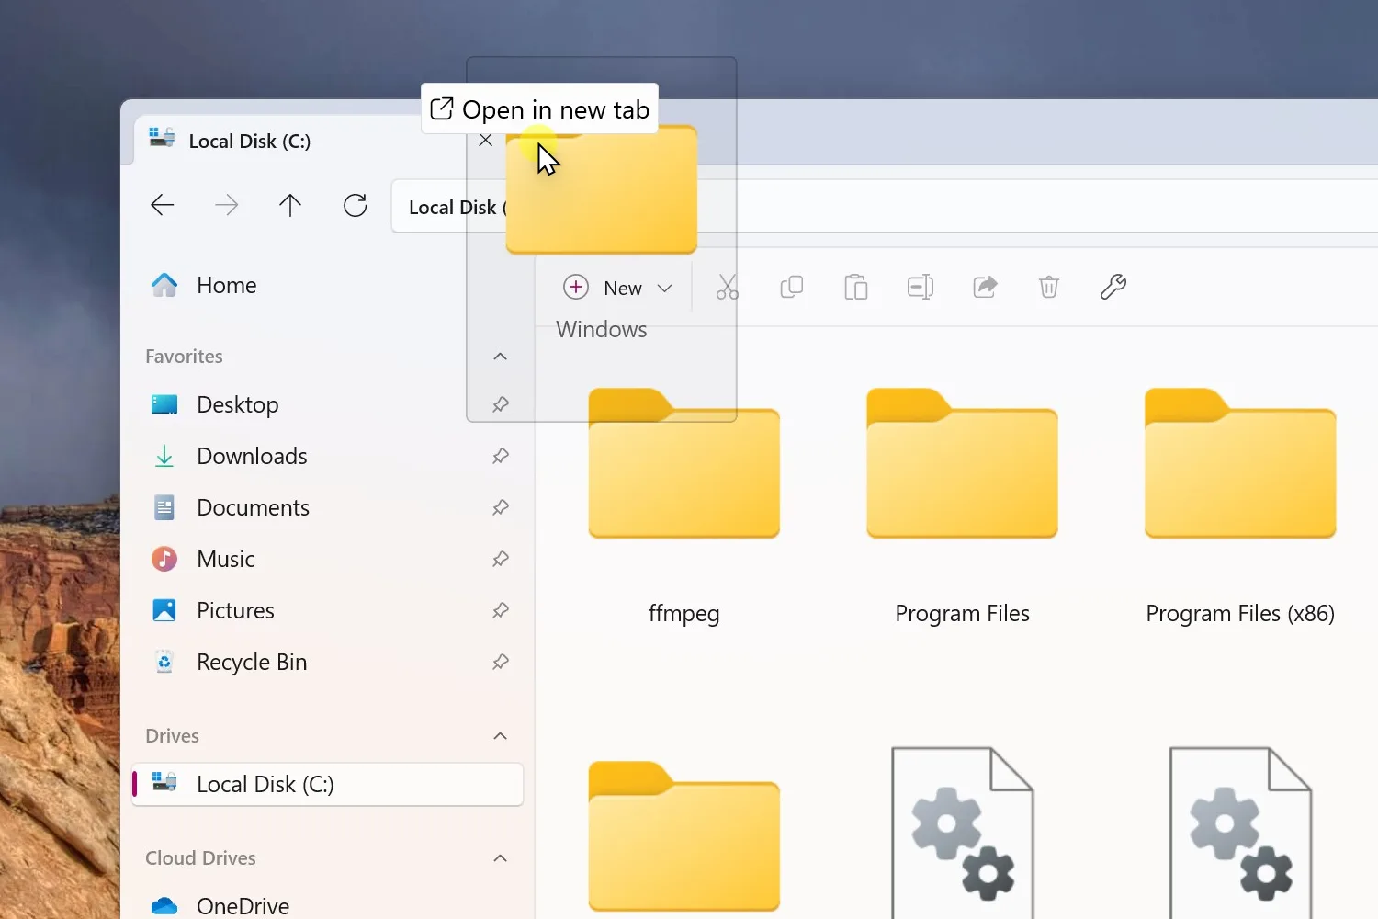Click the Copy icon in the command bar

[x=791, y=287]
